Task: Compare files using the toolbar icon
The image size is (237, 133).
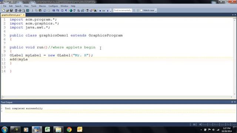Action: point(83,11)
